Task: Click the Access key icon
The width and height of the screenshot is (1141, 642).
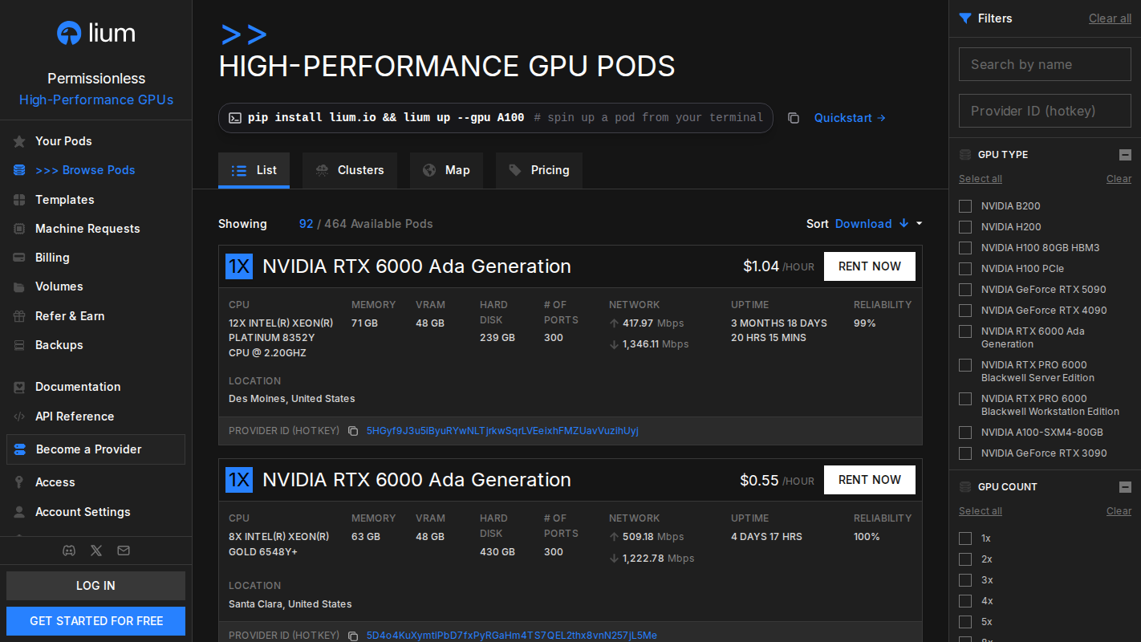Action: pyautogui.click(x=19, y=482)
